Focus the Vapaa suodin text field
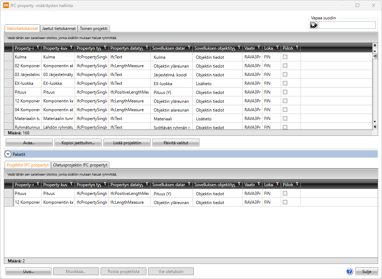 tap(347, 25)
